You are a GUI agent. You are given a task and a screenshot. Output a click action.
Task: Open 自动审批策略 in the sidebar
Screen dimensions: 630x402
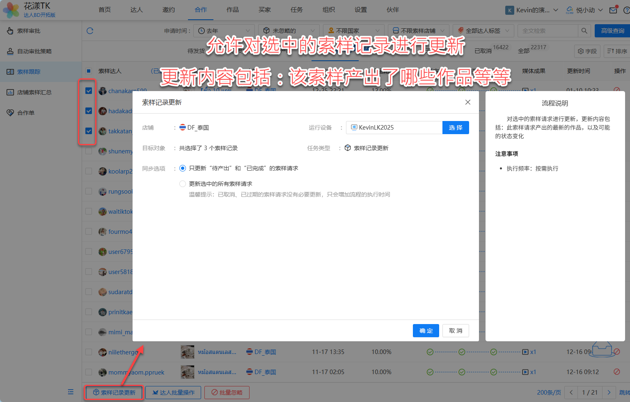(x=34, y=51)
